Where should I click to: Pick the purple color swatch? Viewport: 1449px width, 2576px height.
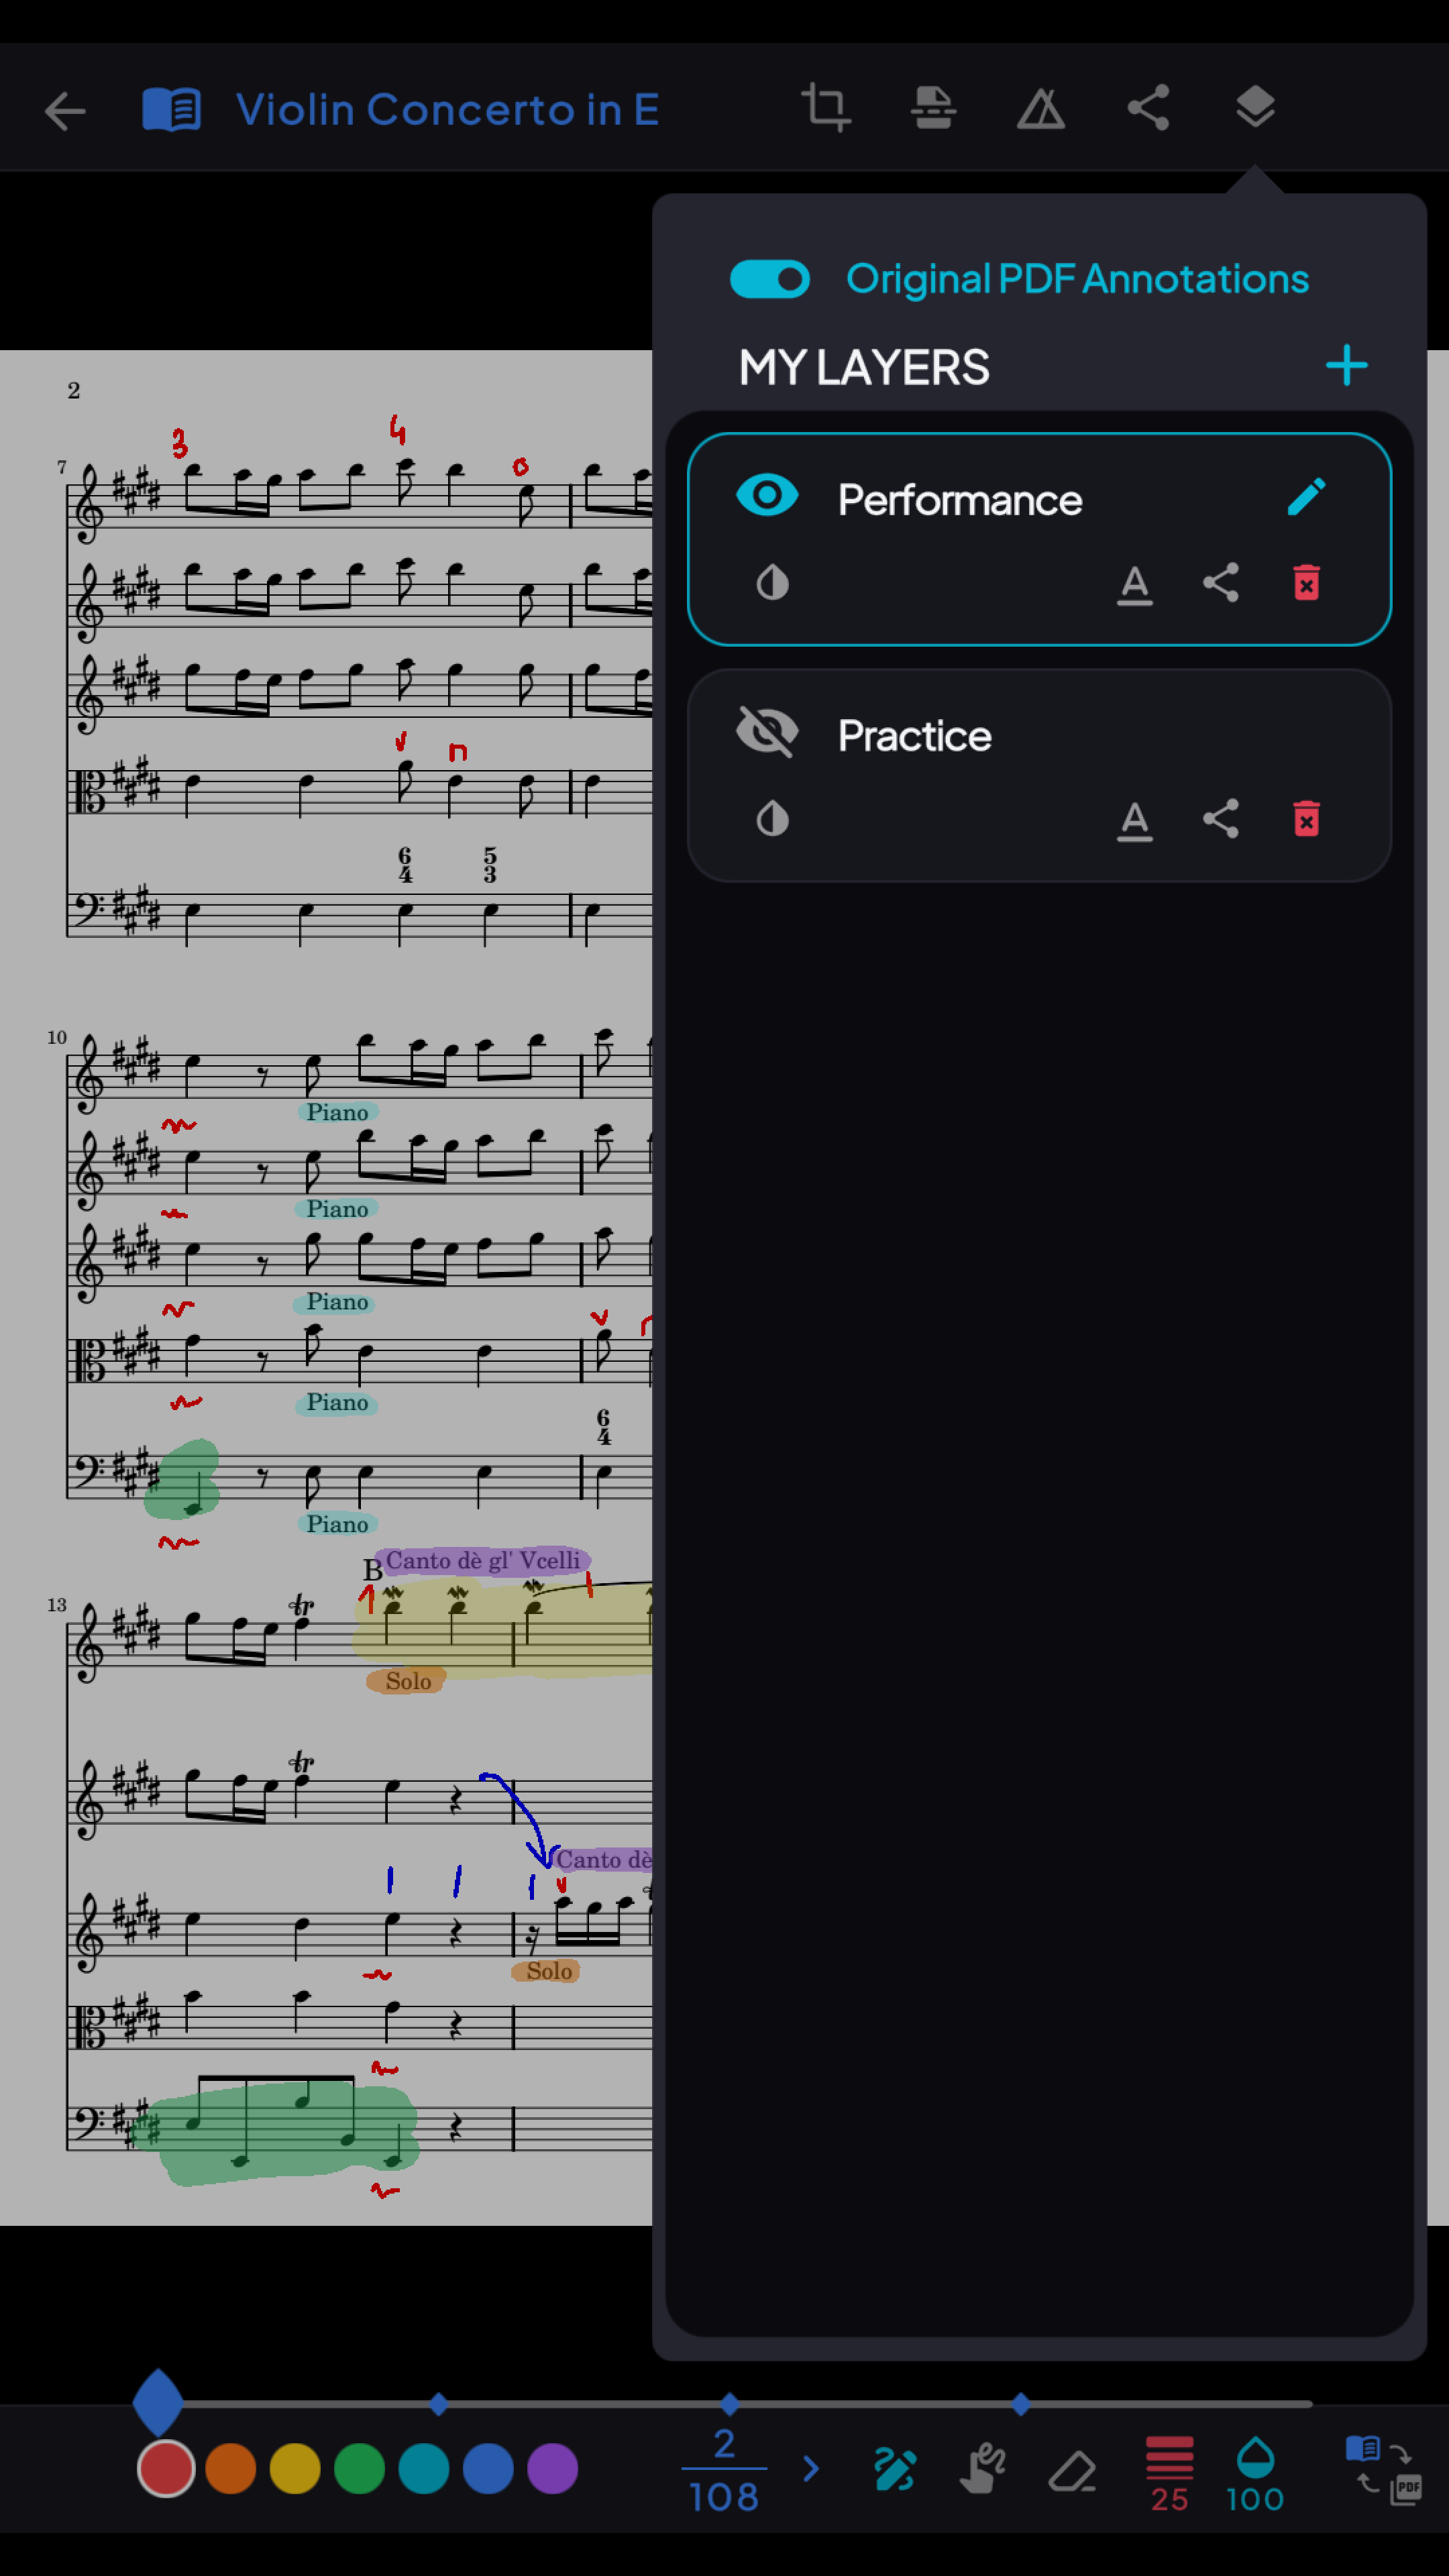(x=552, y=2469)
